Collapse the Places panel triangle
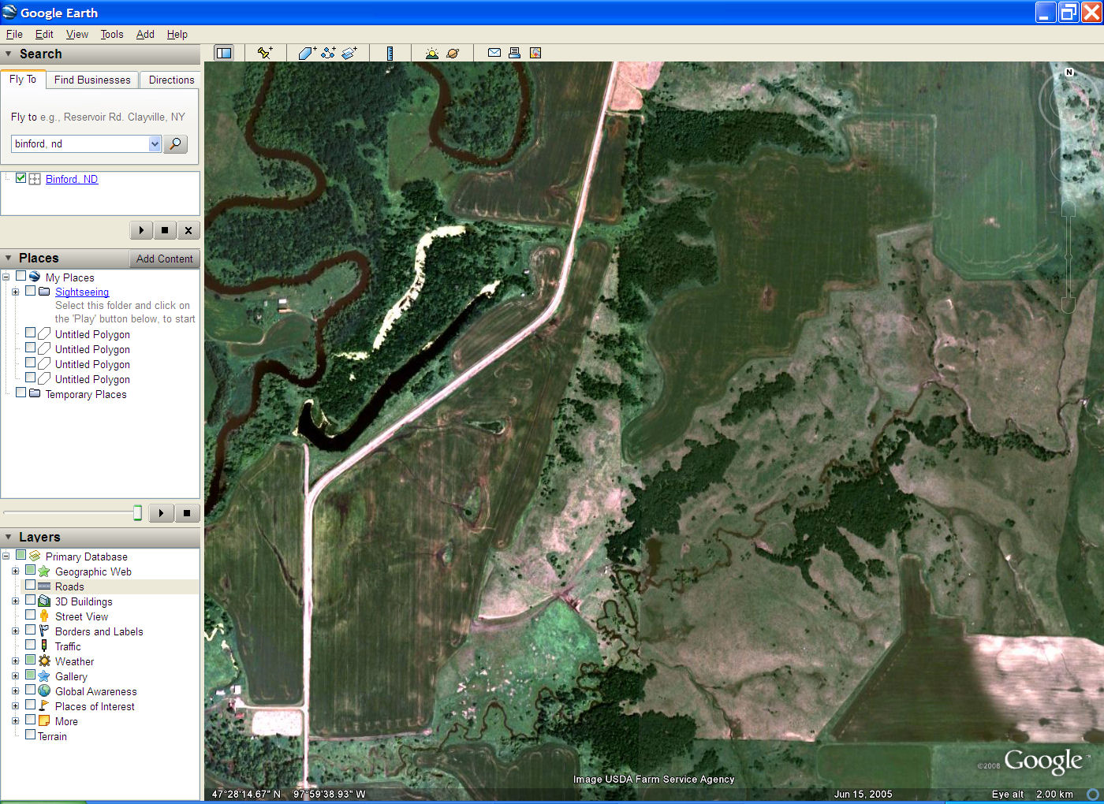This screenshot has height=804, width=1104. [x=9, y=258]
